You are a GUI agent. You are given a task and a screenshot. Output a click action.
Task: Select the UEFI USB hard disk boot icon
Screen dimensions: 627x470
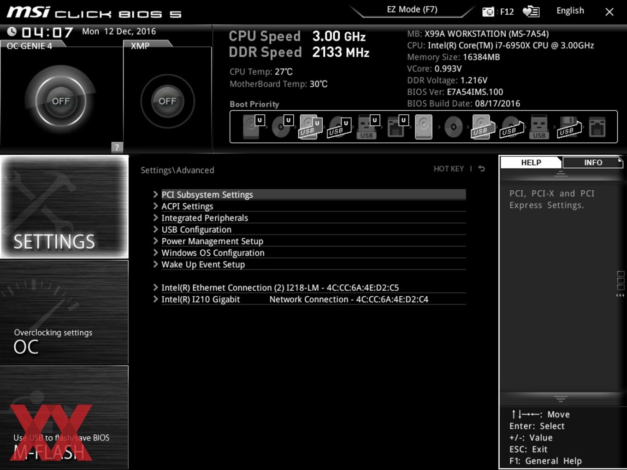coord(310,127)
